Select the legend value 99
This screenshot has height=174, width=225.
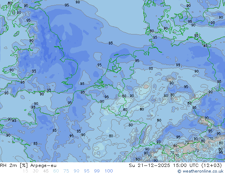click(x=97, y=171)
